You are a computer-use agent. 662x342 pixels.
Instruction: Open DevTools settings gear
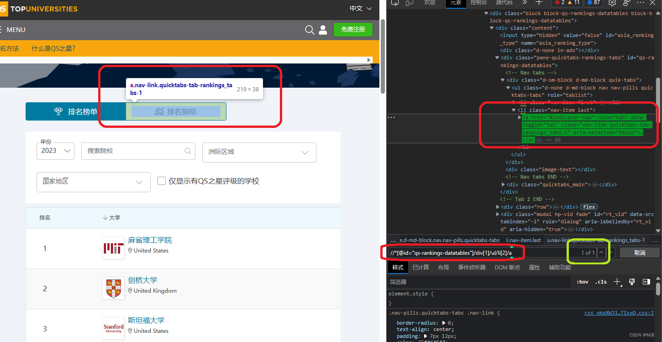pos(612,2)
